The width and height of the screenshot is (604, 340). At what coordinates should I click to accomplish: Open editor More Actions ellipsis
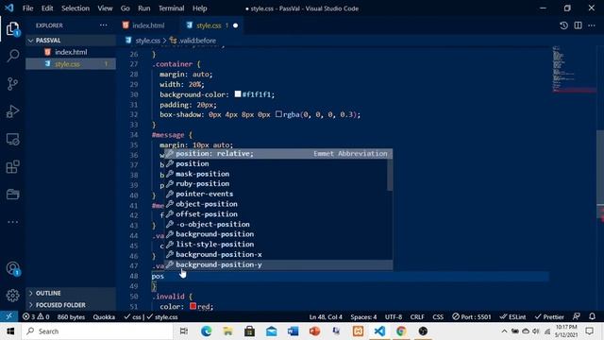(x=592, y=25)
